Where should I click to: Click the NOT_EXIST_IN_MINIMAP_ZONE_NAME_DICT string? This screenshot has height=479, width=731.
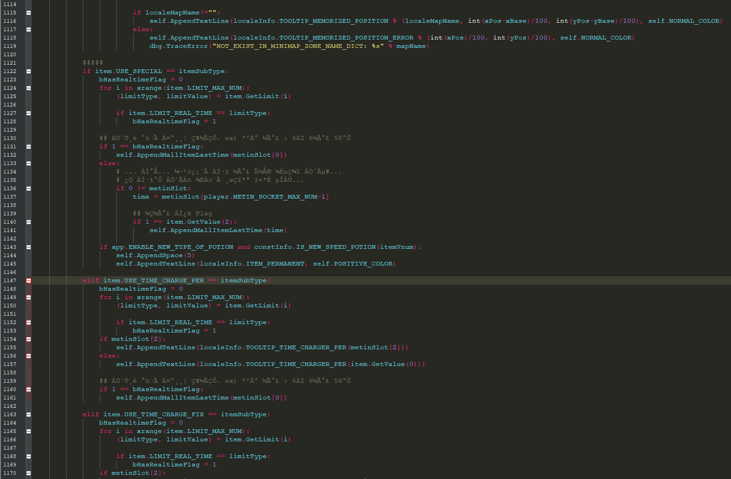coord(298,46)
